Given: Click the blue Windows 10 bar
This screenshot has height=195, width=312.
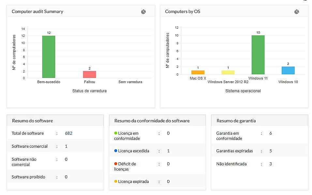Looking at the screenshot, I should point(288,70).
